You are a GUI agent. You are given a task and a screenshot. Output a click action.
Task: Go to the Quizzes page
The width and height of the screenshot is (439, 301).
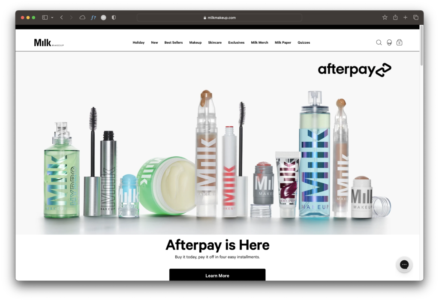click(x=304, y=43)
